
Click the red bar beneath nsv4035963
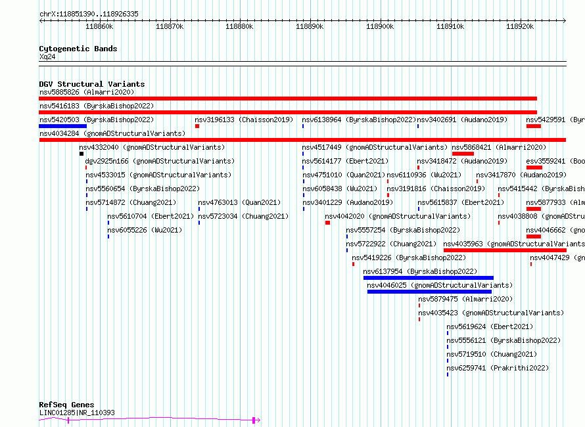(x=505, y=250)
